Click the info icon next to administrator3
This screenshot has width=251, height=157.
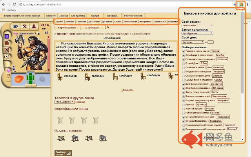(38, 33)
